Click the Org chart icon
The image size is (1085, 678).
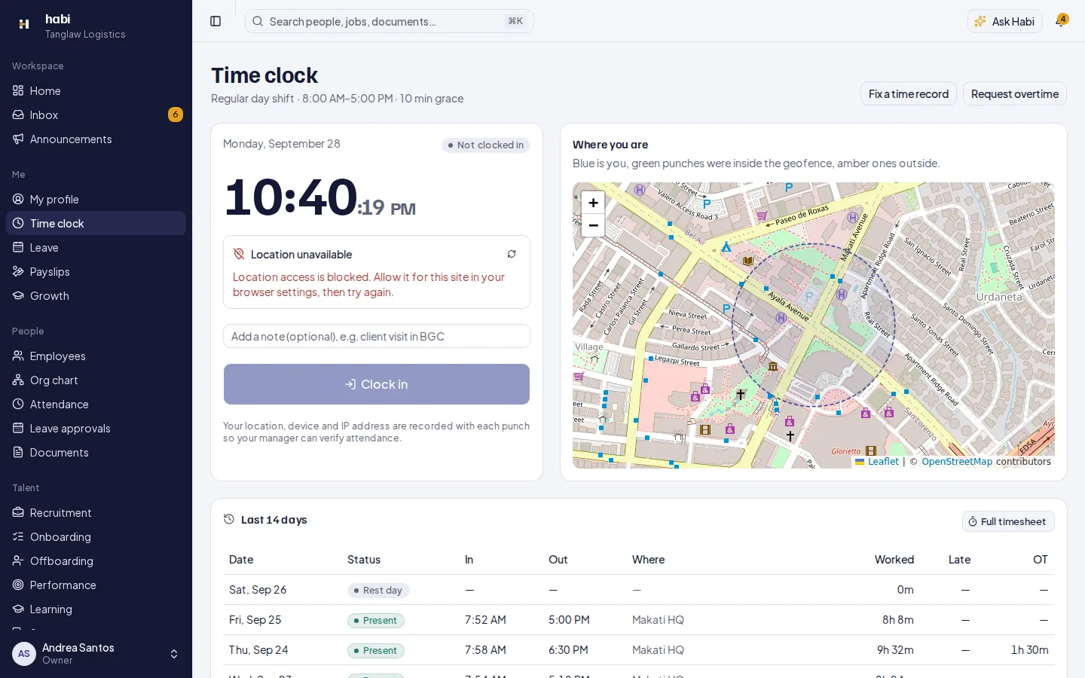(x=18, y=380)
